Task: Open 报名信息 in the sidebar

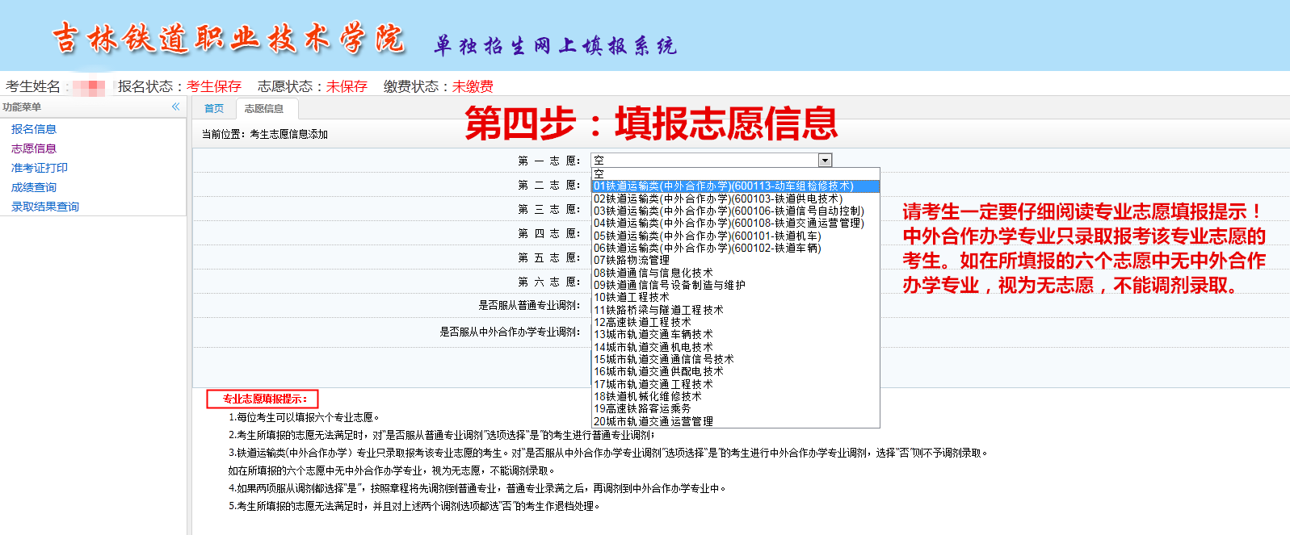Action: (34, 129)
